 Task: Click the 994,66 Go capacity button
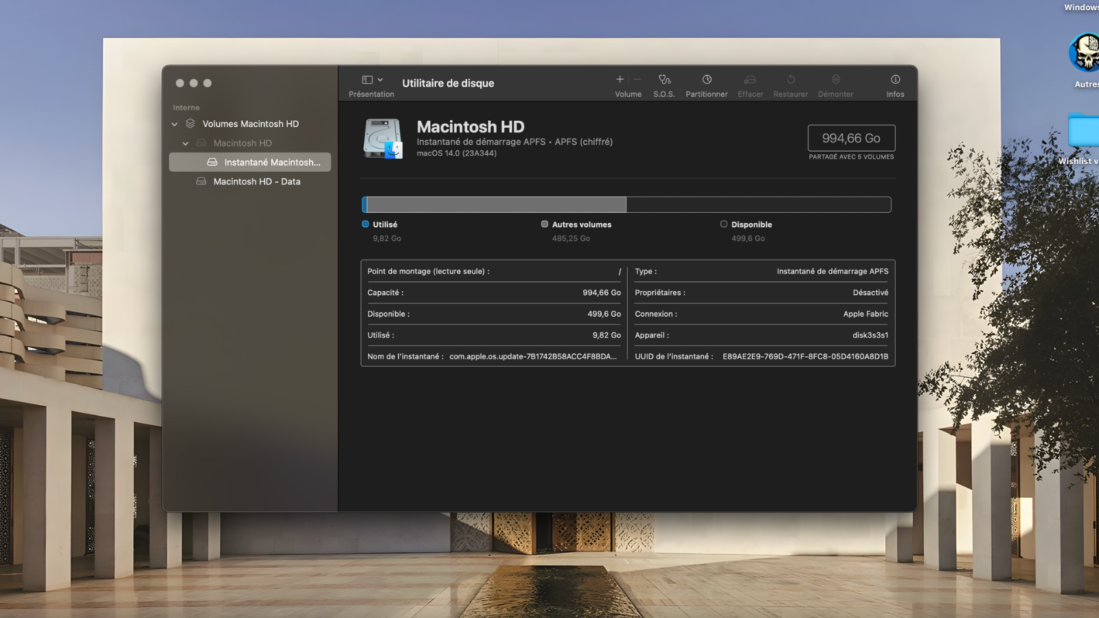click(851, 137)
